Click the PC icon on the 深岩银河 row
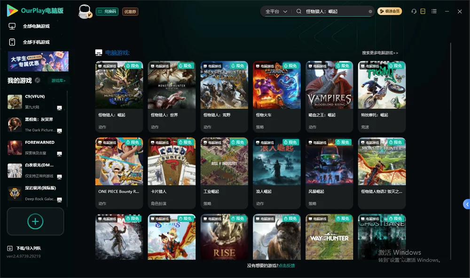This screenshot has height=278, width=470. click(x=59, y=200)
